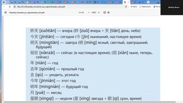Close the active PDF tab
The height and width of the screenshot is (103, 183).
[x=128, y=2]
